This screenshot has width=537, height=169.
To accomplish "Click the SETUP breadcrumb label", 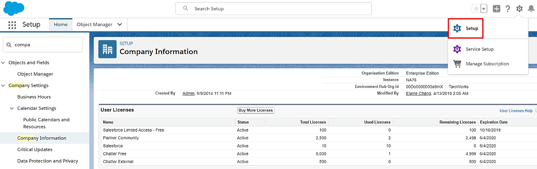I will (126, 44).
